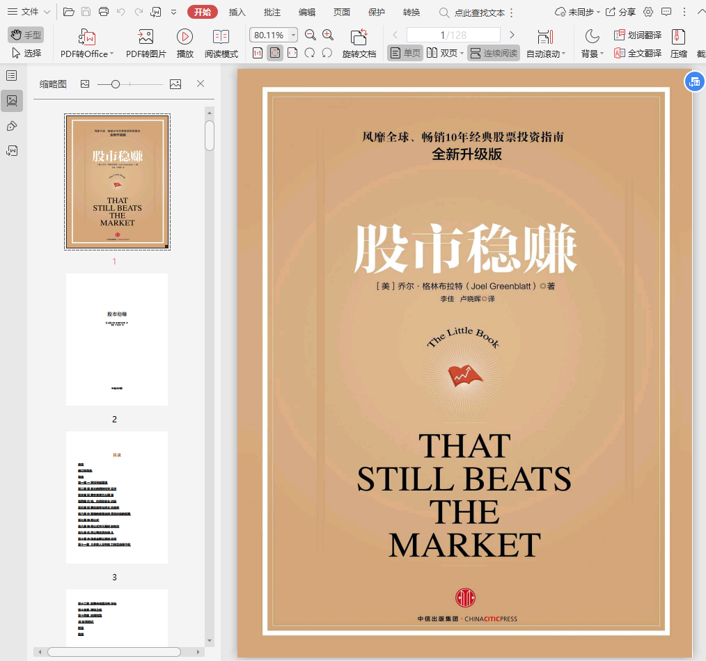
Task: Click the fit width view icon
Action: coord(292,53)
